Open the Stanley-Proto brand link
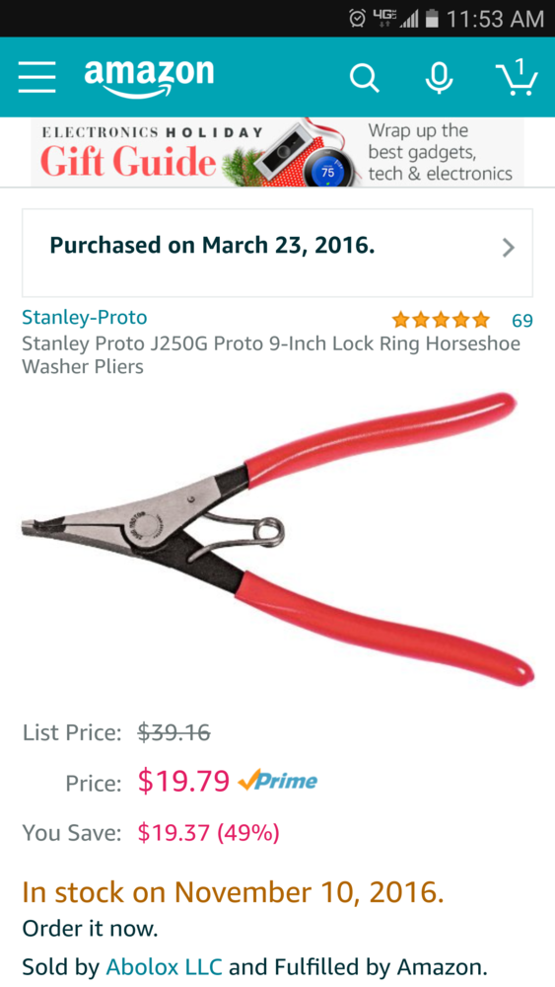The height and width of the screenshot is (987, 555). [x=84, y=317]
